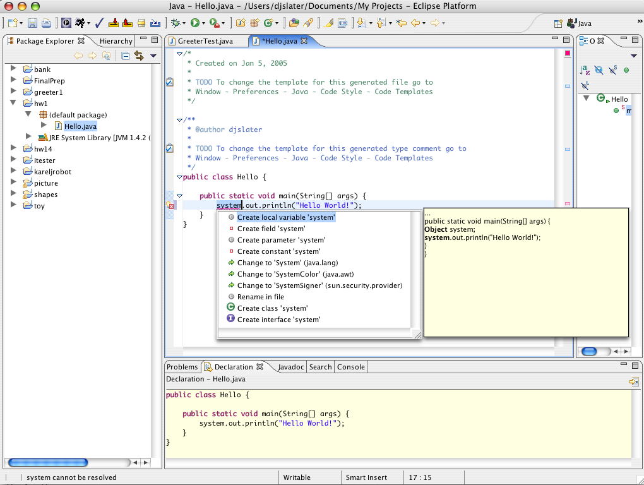This screenshot has height=485, width=644.
Task: Open the Outline view menu triangle
Action: pos(633,56)
